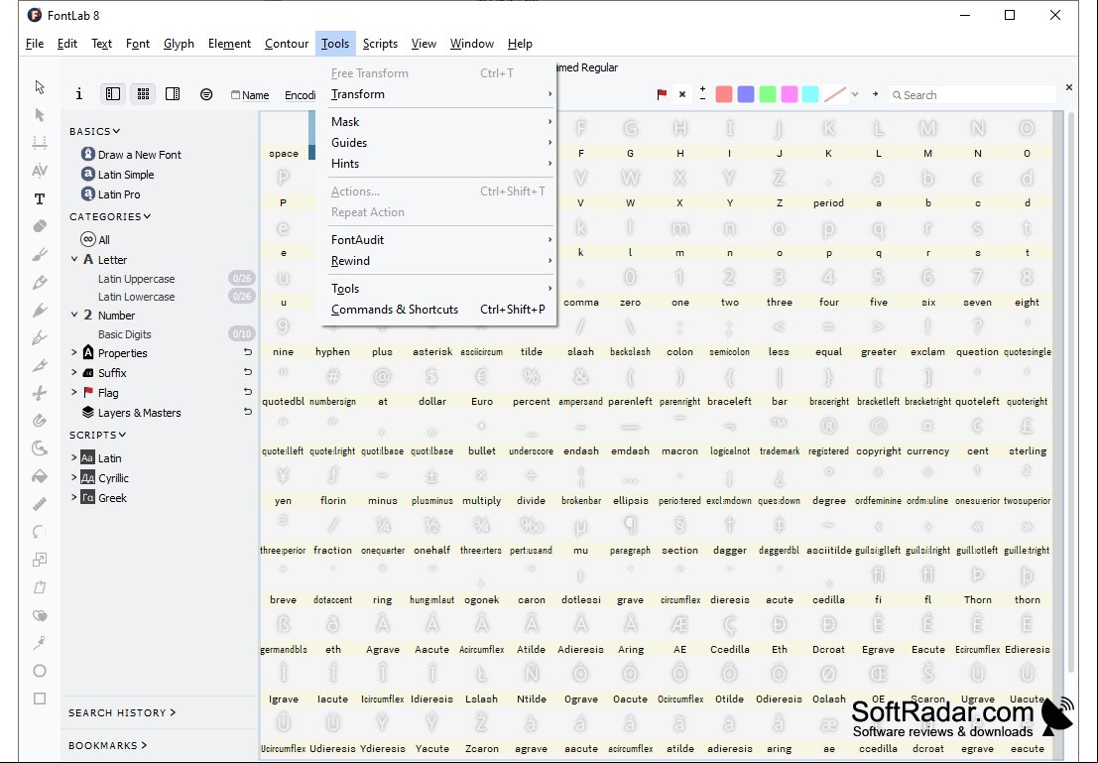Select the Scale element tool above the Ellipse
Viewport: 1098px width, 763px height.
40,560
